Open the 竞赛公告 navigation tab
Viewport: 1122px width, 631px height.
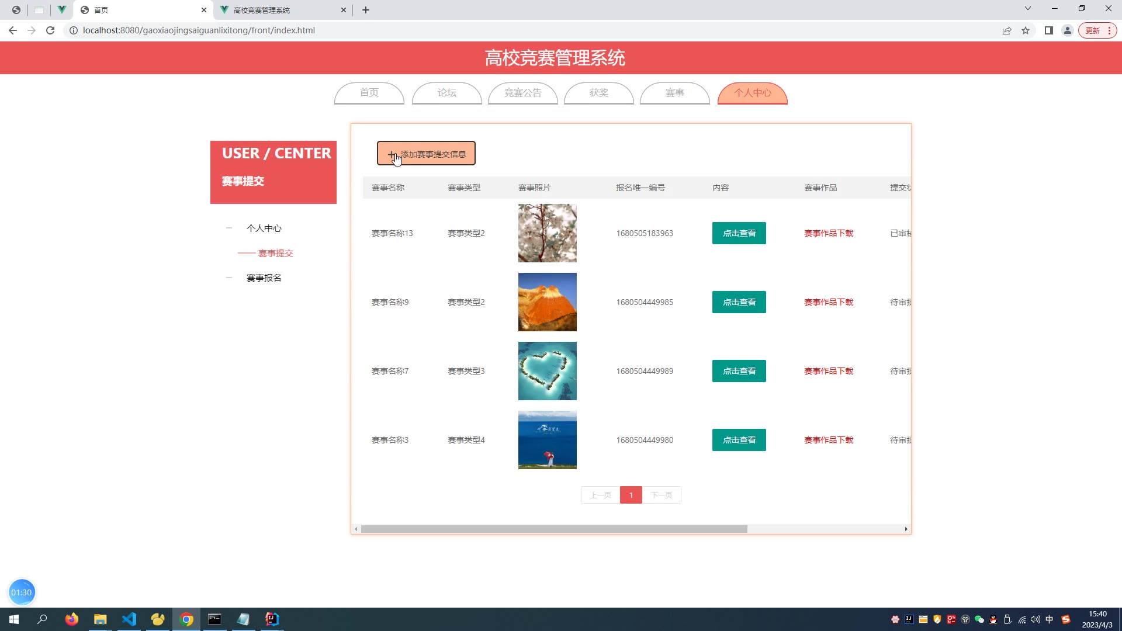[x=522, y=93]
